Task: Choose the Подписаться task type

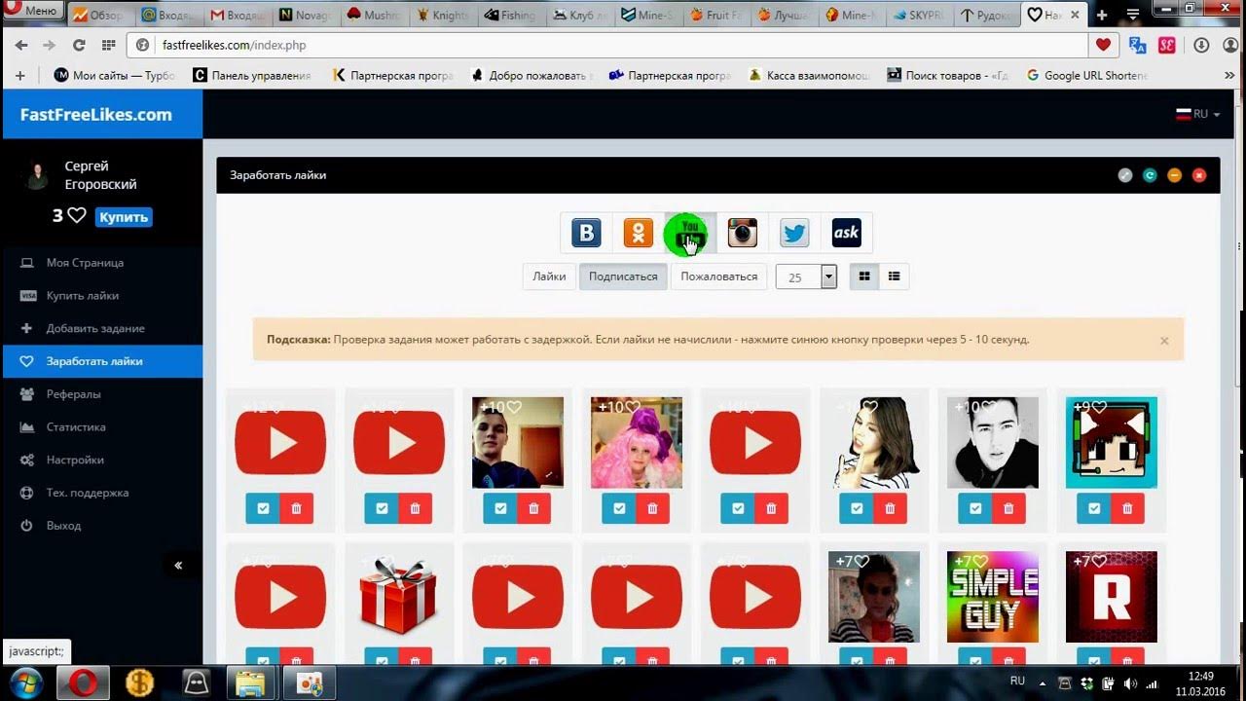Action: [623, 277]
